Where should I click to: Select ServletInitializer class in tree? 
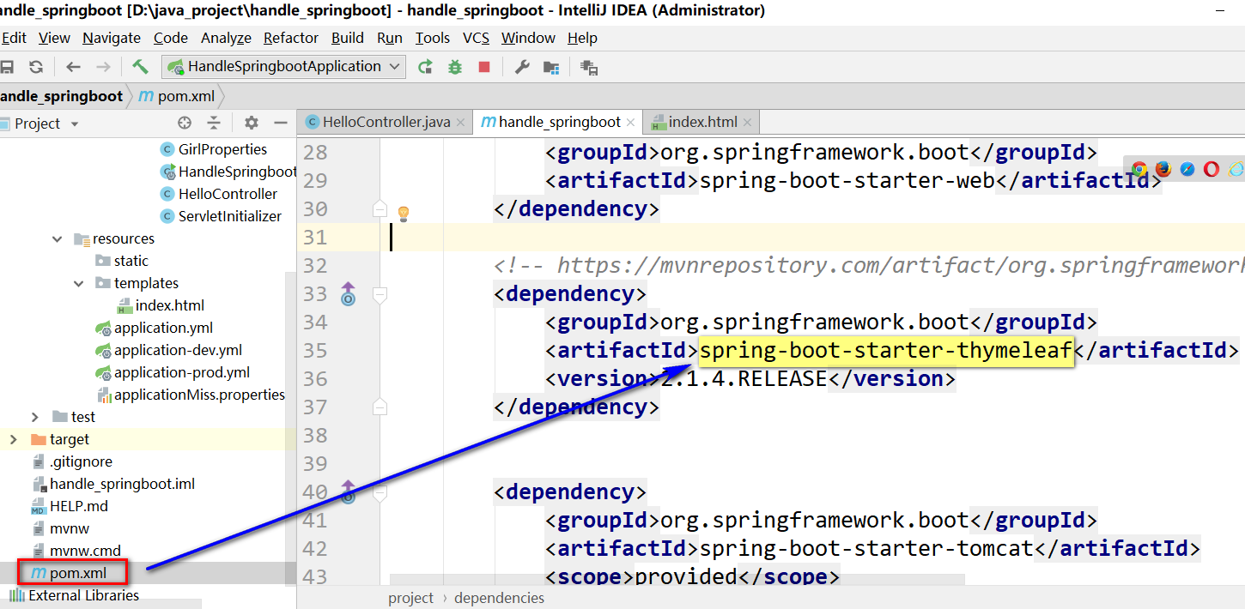tap(221, 216)
